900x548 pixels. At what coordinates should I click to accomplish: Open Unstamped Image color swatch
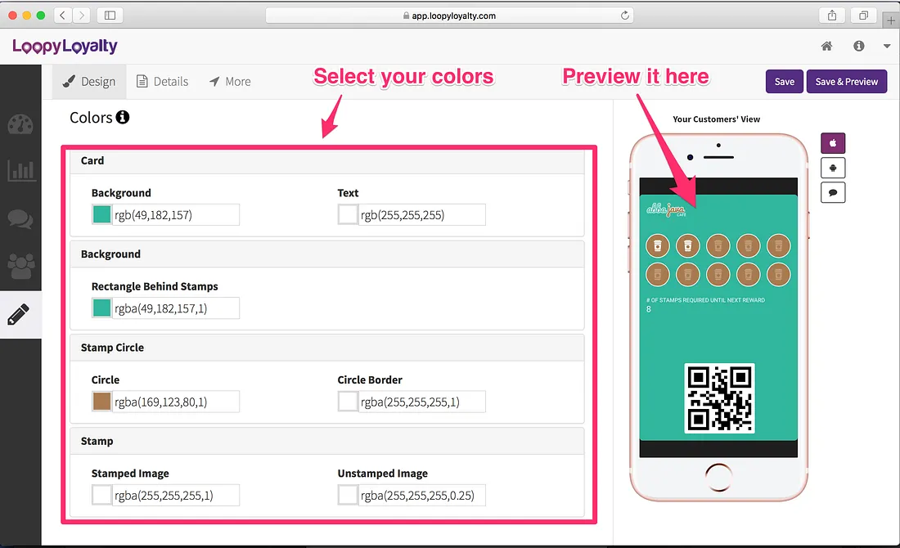[x=348, y=495]
